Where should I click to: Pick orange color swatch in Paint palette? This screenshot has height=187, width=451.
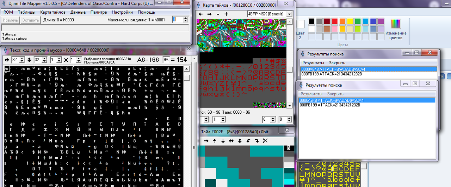[x=342, y=21]
